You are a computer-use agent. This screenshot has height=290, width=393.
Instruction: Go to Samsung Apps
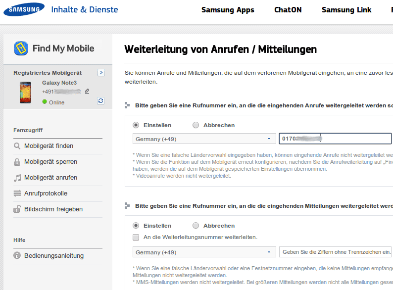228,10
